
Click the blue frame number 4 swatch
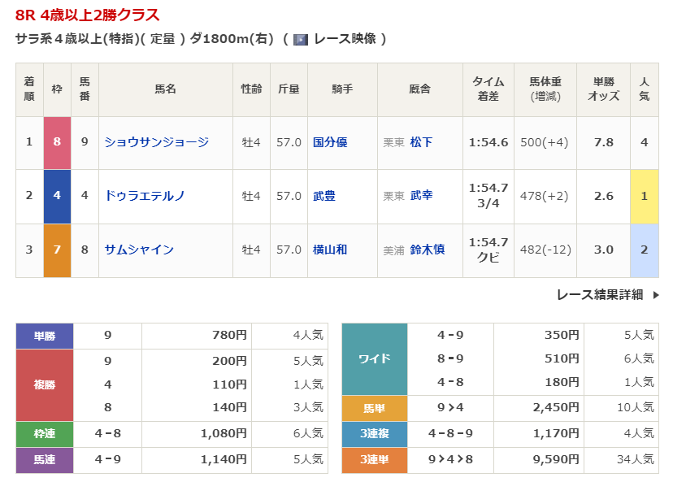coord(57,196)
